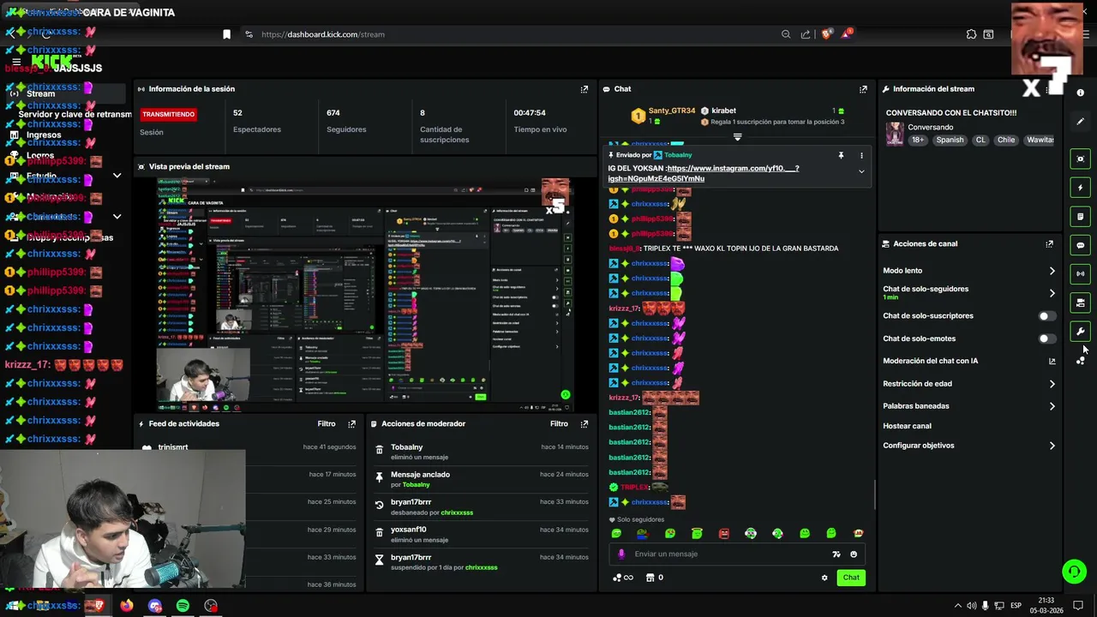Expand Palabras baneadas settings

click(1052, 406)
